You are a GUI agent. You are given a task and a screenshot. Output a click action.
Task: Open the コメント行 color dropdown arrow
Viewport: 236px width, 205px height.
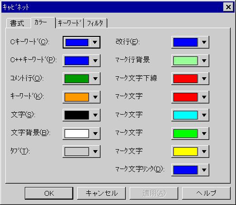pos(95,79)
